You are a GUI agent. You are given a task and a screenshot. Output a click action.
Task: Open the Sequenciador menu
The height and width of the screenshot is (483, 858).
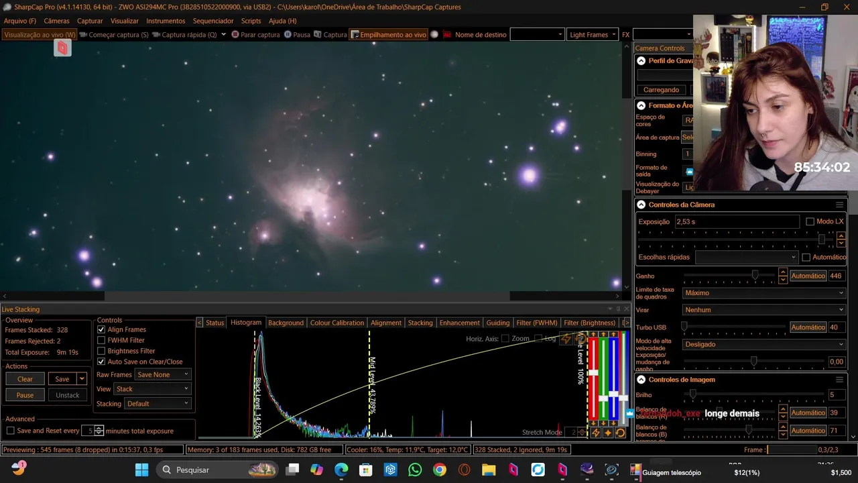click(x=213, y=21)
